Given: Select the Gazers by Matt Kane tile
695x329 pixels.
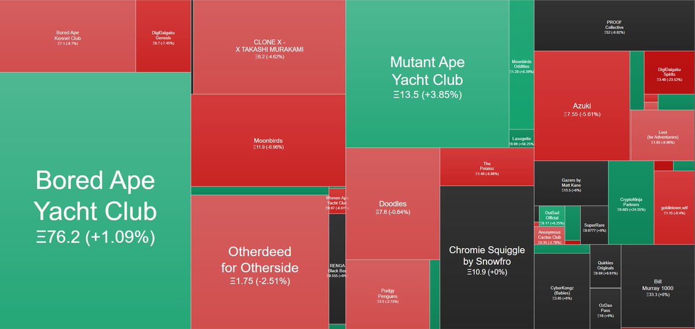Looking at the screenshot, I should pos(571,183).
